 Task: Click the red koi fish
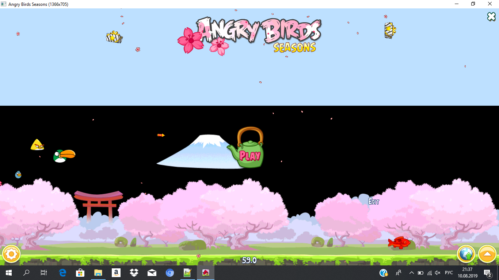[x=399, y=242]
